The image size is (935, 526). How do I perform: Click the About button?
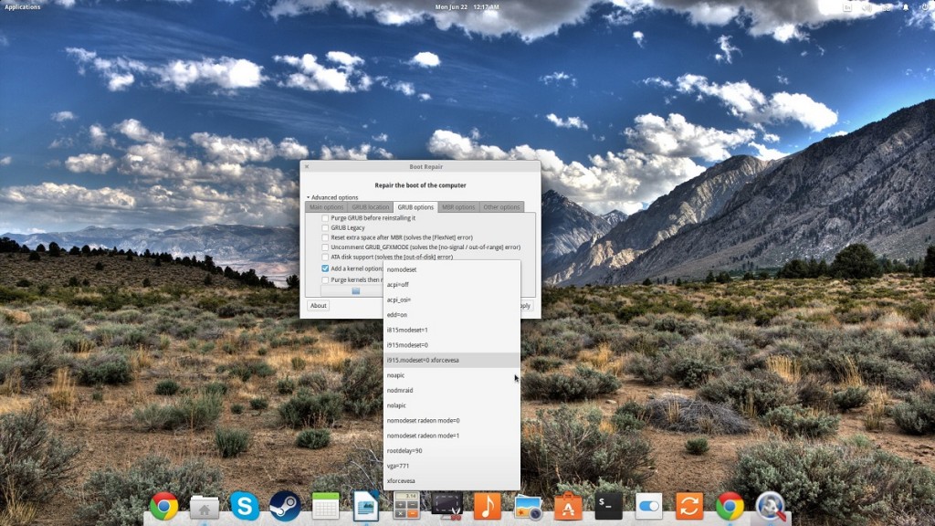click(x=318, y=306)
